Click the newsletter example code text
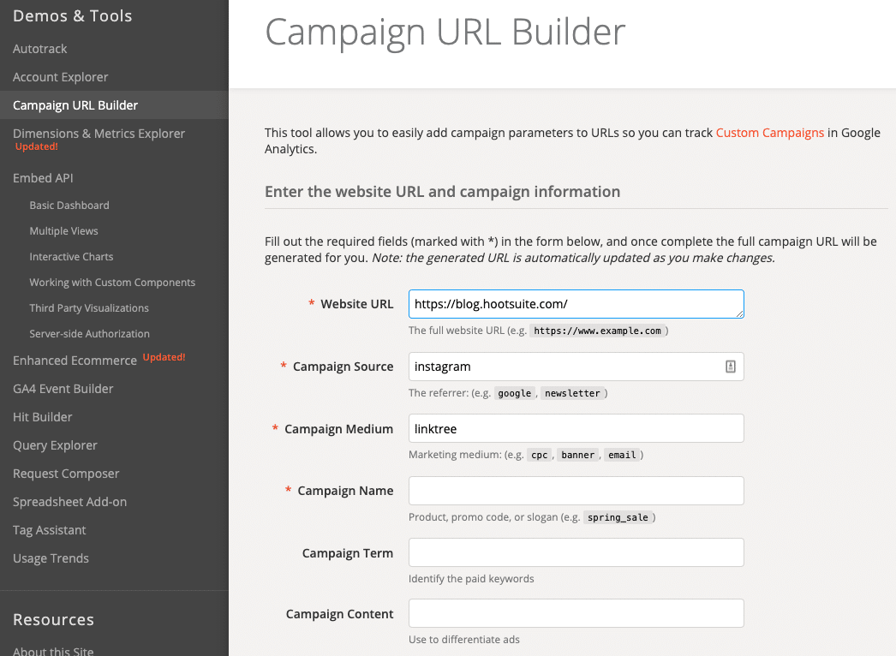 (572, 393)
